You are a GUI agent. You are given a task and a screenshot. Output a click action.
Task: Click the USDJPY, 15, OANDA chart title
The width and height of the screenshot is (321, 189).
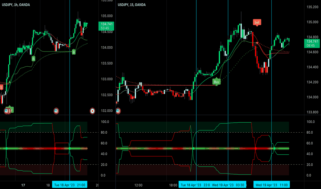(x=132, y=5)
